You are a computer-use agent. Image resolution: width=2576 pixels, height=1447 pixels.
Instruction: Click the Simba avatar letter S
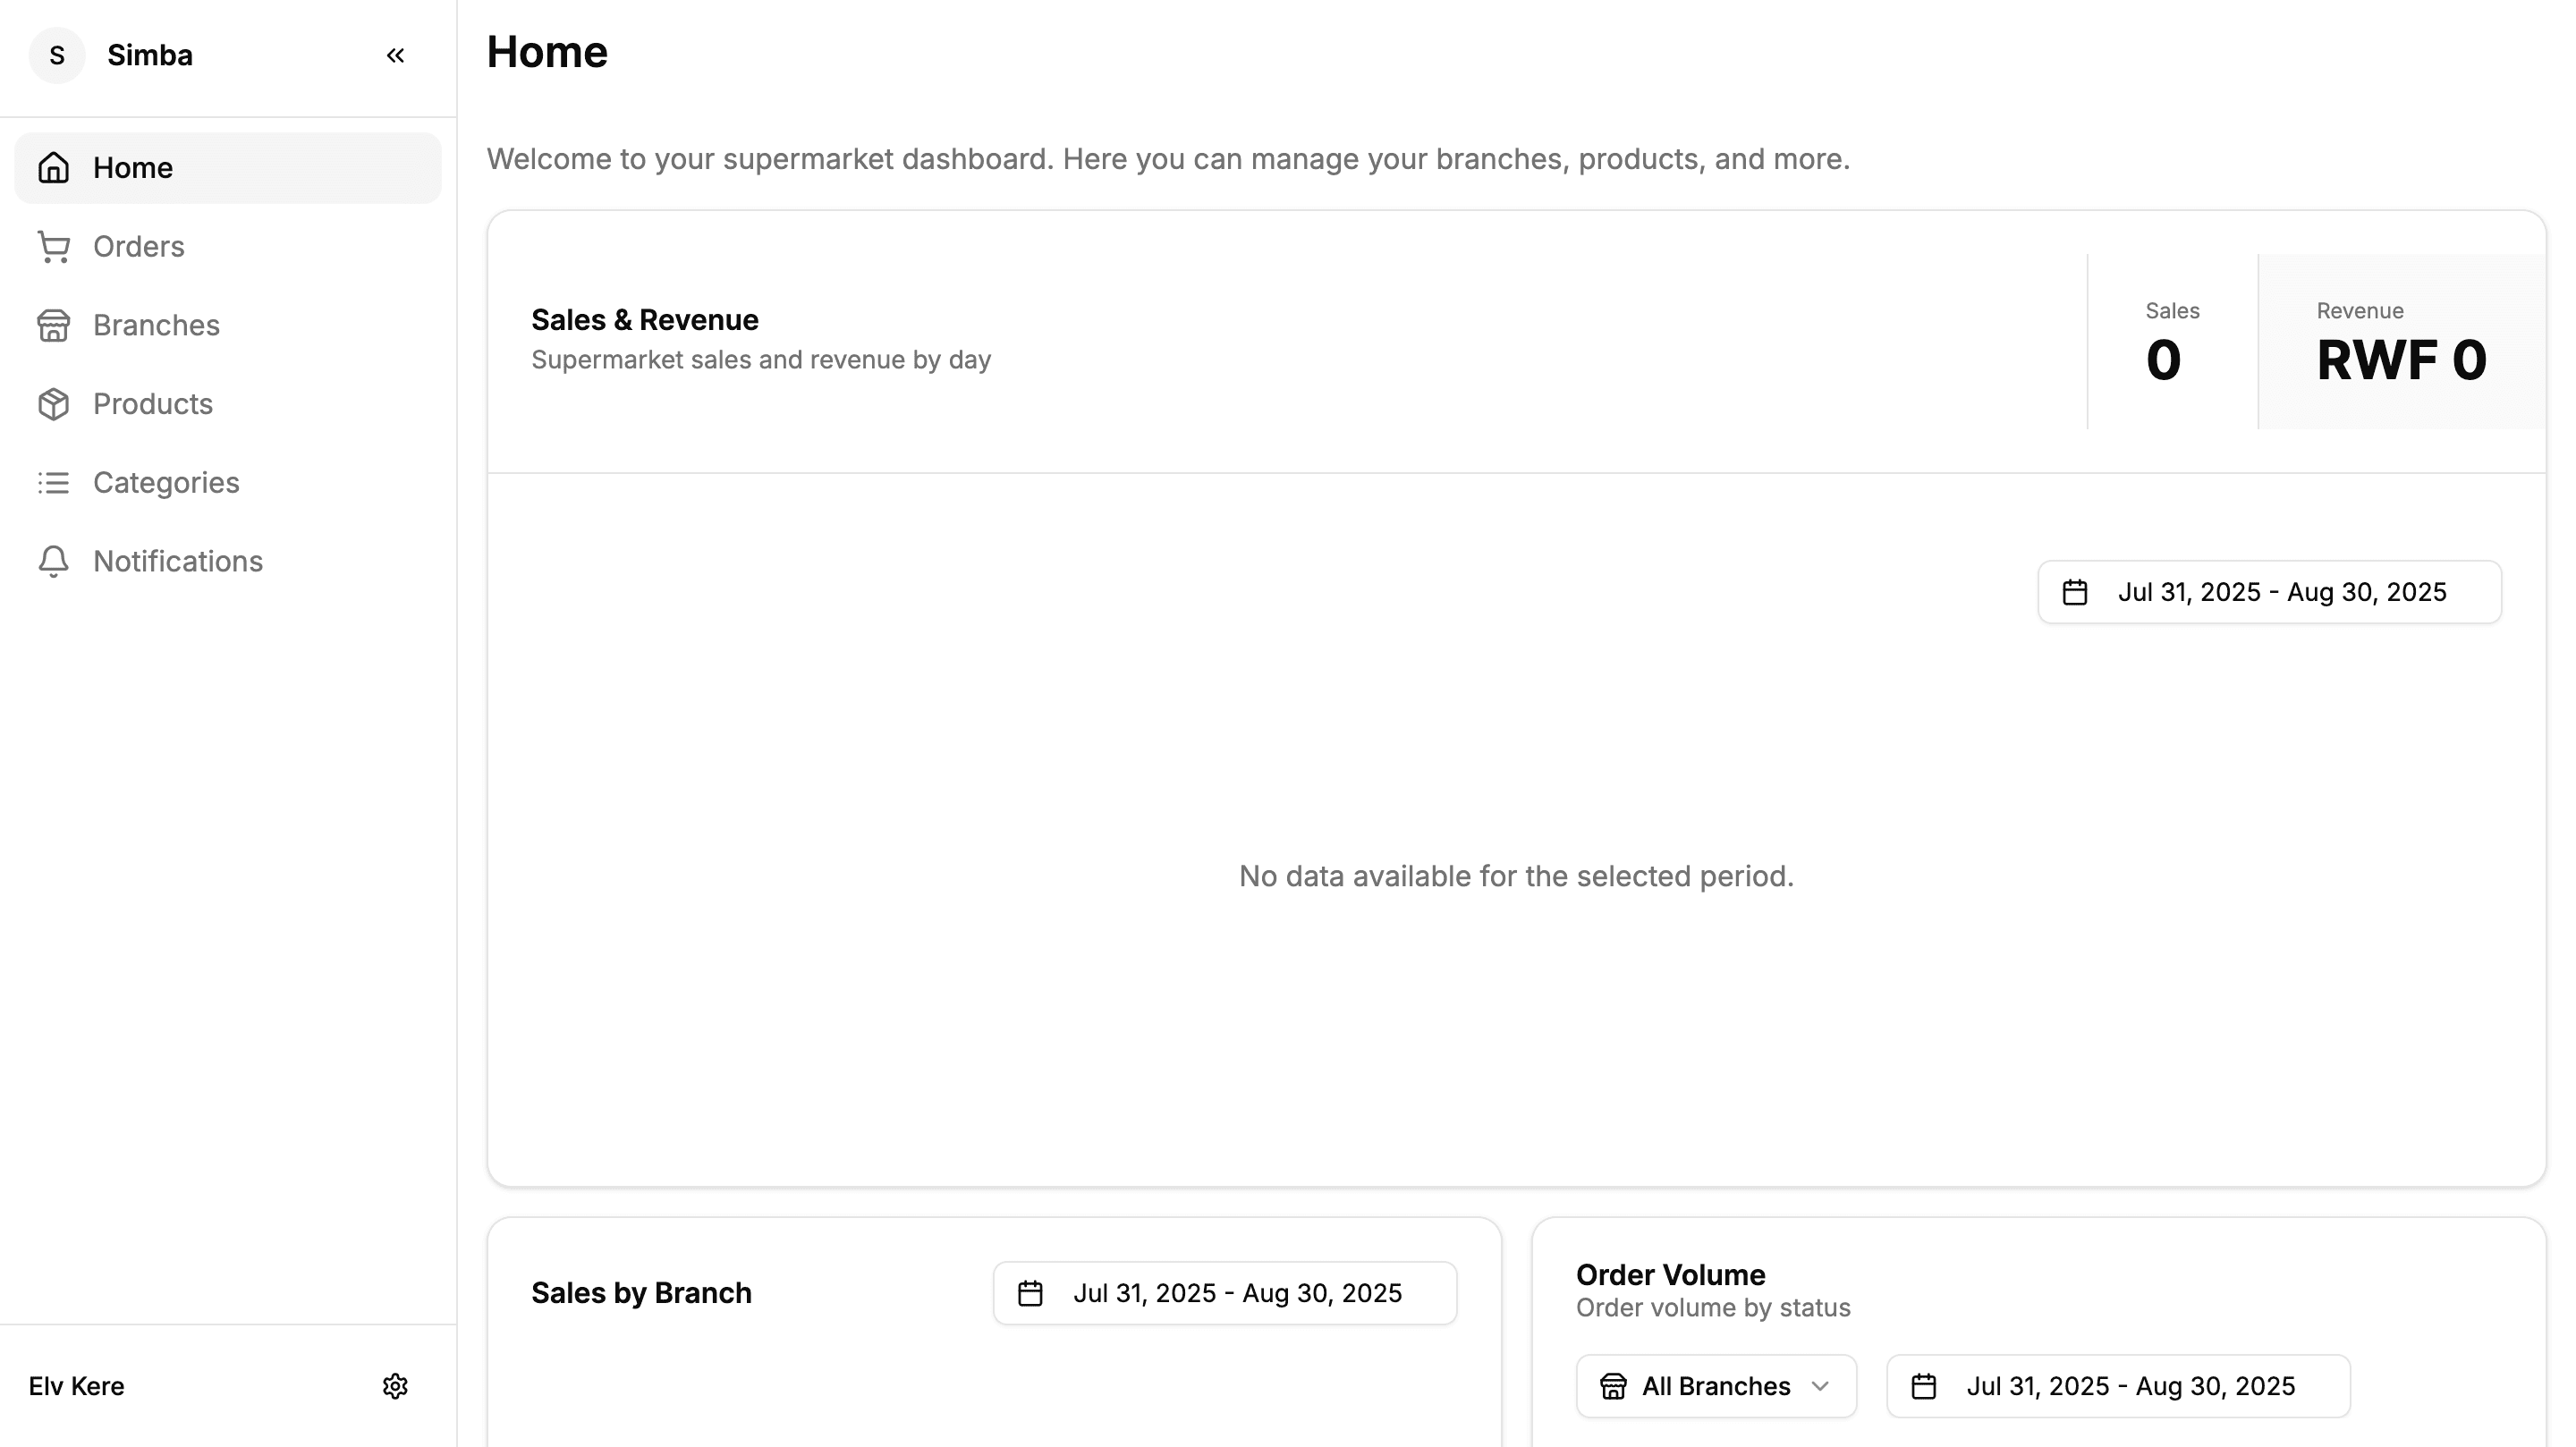(x=57, y=56)
